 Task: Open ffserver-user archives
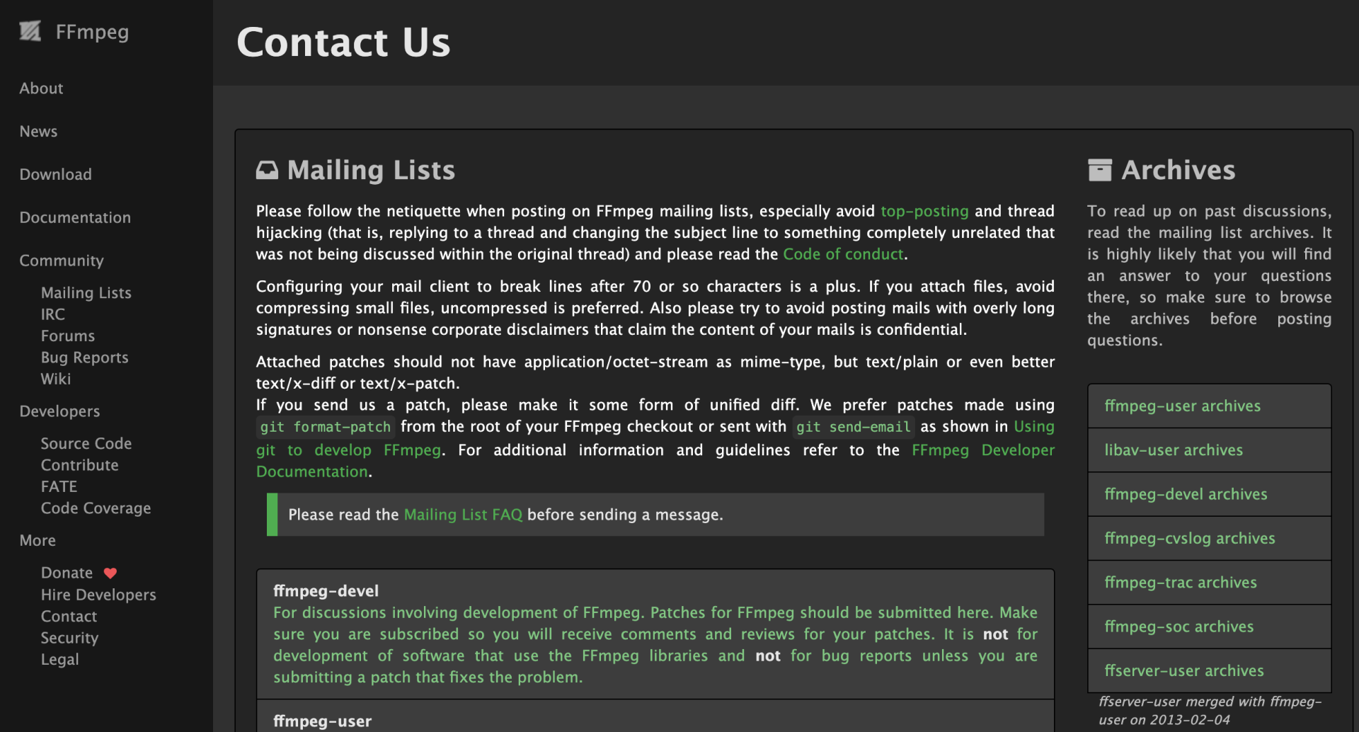tap(1183, 670)
